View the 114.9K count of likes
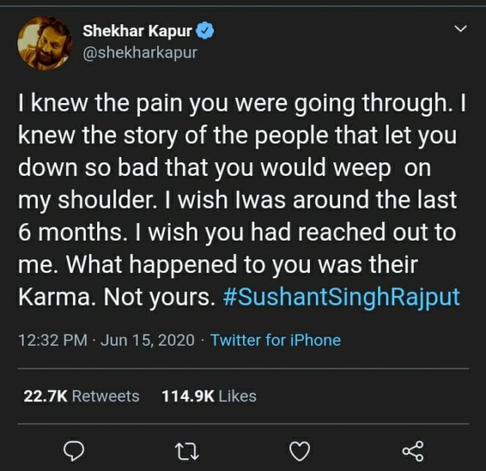The image size is (486, 471). pos(188,396)
